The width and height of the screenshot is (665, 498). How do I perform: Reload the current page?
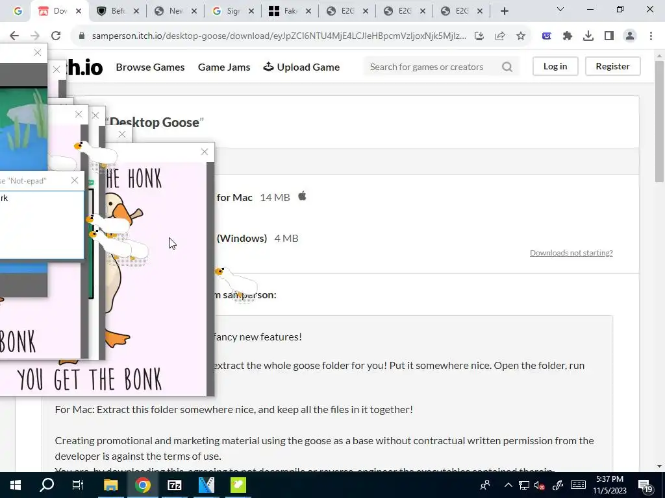(x=56, y=36)
